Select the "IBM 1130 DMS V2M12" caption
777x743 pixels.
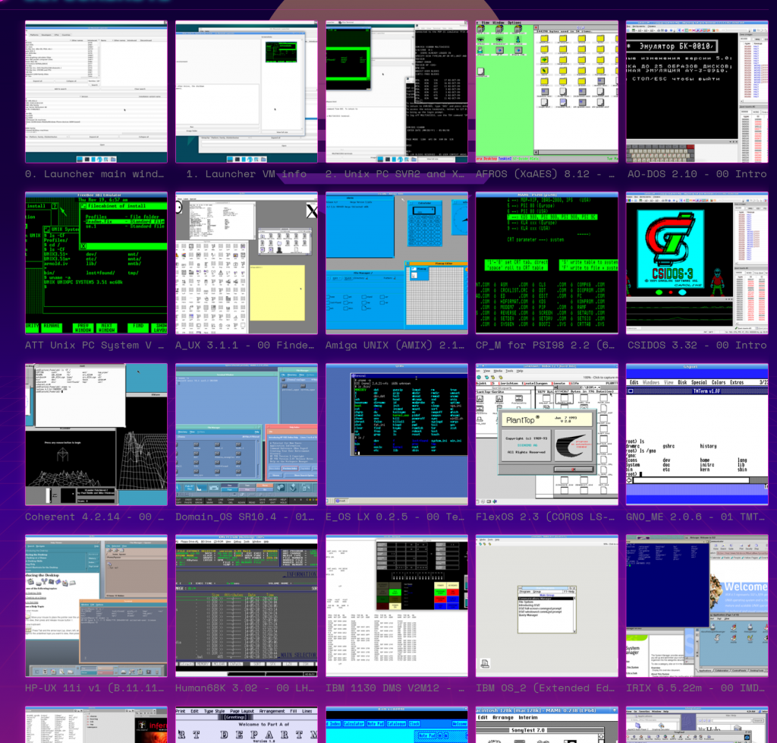pyautogui.click(x=382, y=688)
